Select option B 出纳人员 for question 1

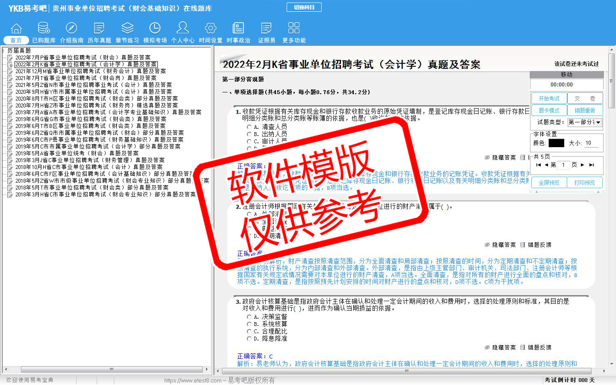click(249, 134)
